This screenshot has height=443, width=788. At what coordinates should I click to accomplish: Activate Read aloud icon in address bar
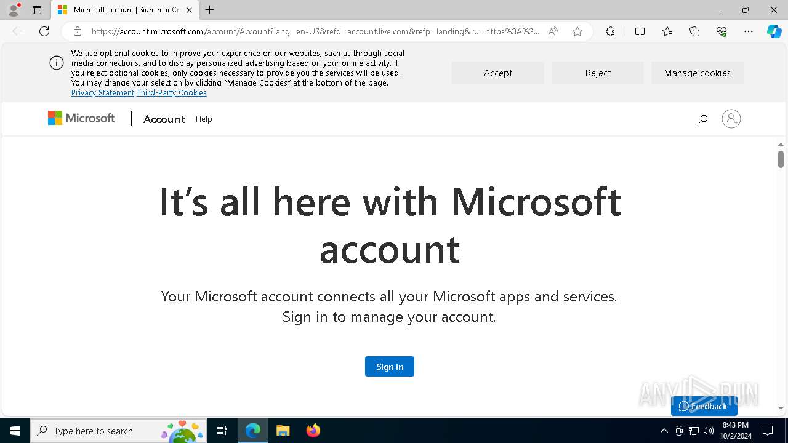[x=553, y=31]
